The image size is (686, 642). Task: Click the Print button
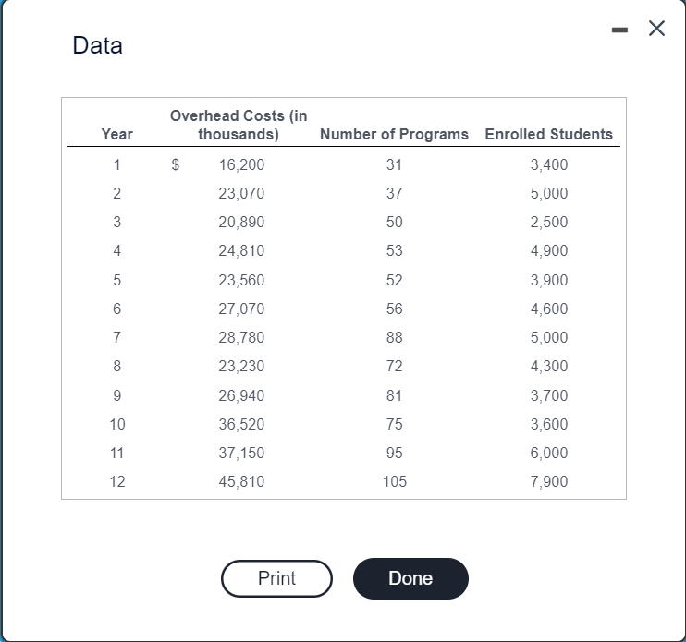tap(276, 578)
